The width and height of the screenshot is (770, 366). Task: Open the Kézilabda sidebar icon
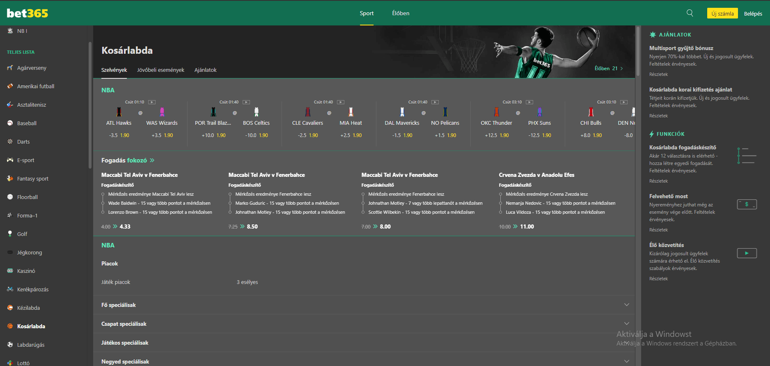click(x=10, y=308)
